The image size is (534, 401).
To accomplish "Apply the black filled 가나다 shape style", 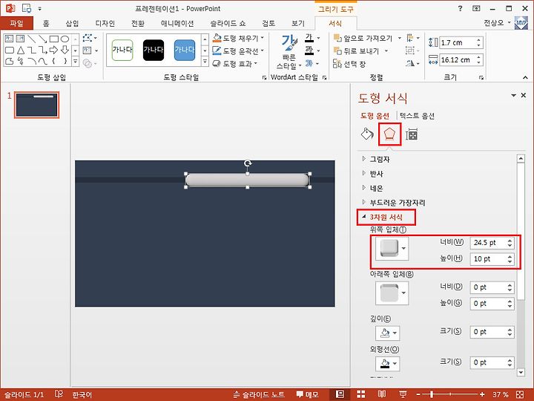I will (154, 50).
